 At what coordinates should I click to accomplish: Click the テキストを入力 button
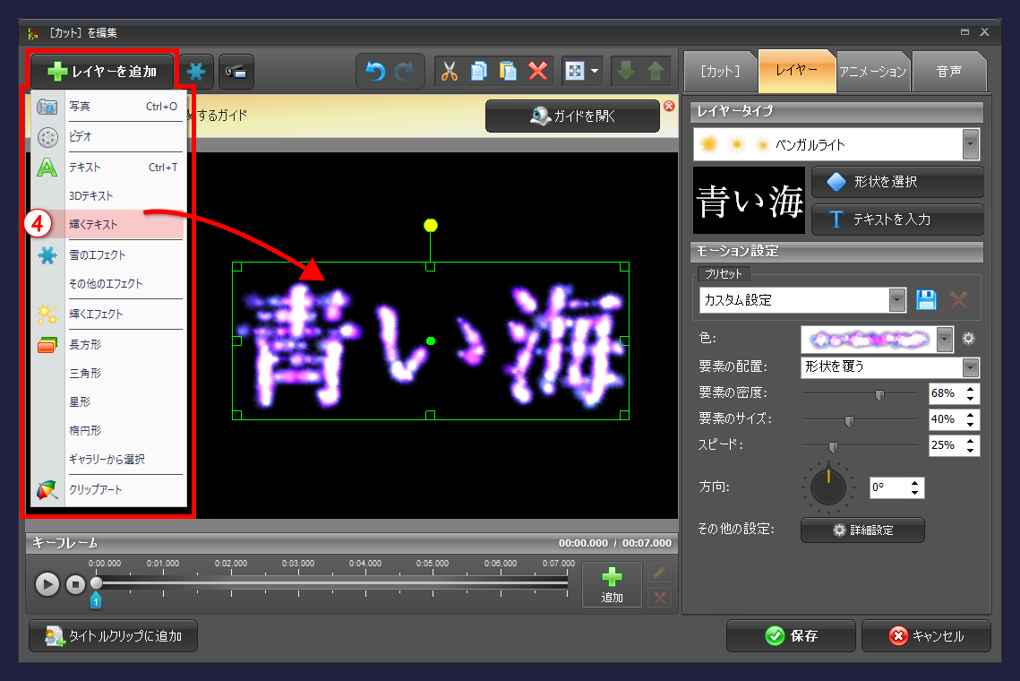[897, 220]
